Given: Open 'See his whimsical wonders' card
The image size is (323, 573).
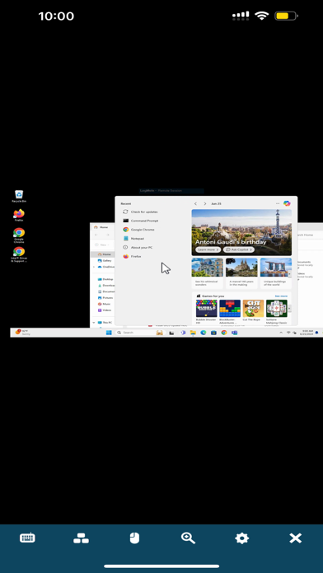Looking at the screenshot, I should coord(207,273).
